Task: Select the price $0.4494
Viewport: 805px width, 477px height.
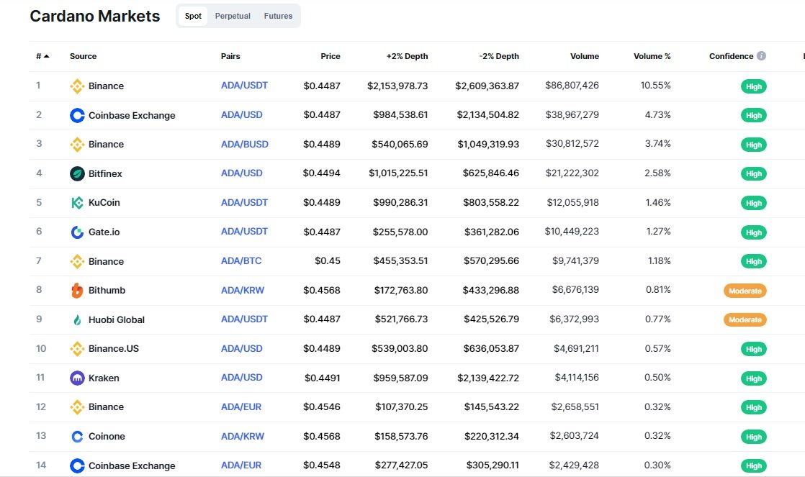Action: 321,173
